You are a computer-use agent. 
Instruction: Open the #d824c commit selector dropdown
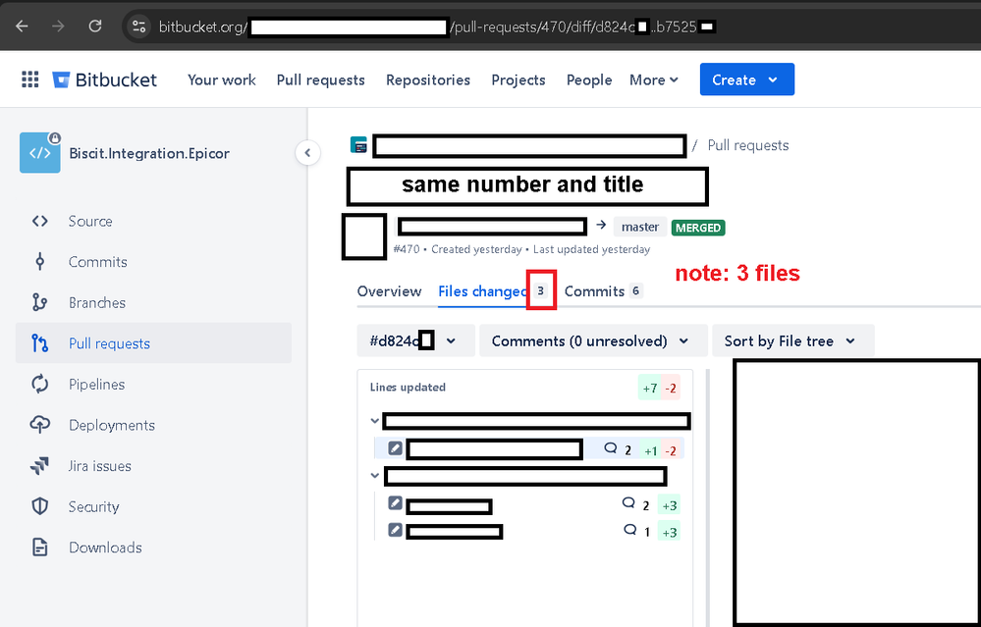(x=415, y=340)
